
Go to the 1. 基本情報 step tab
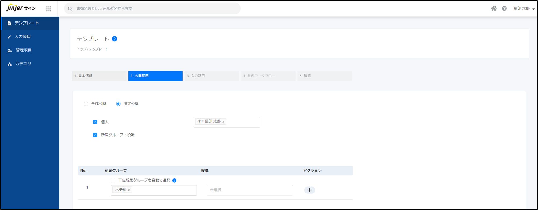tap(99, 76)
